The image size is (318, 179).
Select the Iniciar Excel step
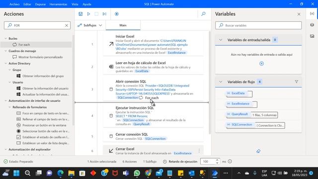tap(153, 44)
